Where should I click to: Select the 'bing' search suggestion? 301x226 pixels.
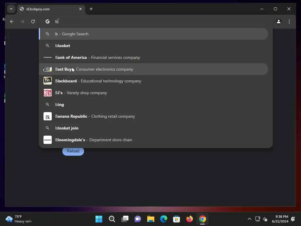click(153, 104)
